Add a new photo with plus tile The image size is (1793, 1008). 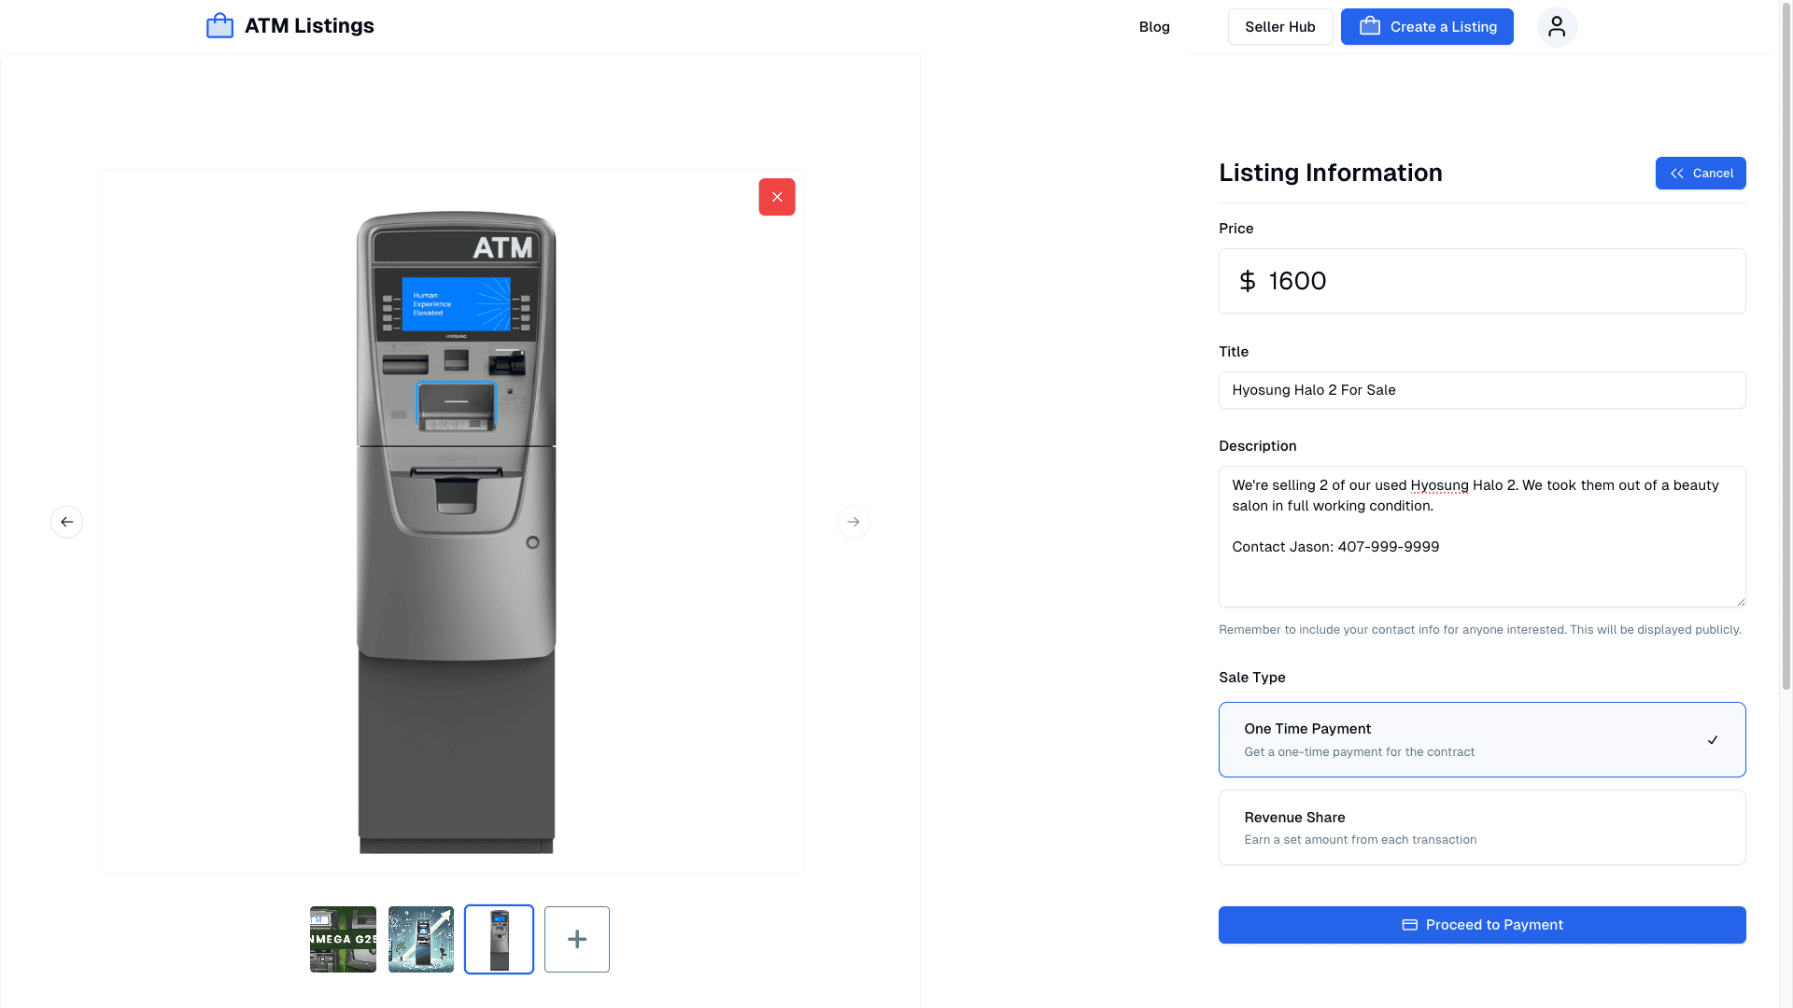click(x=577, y=939)
